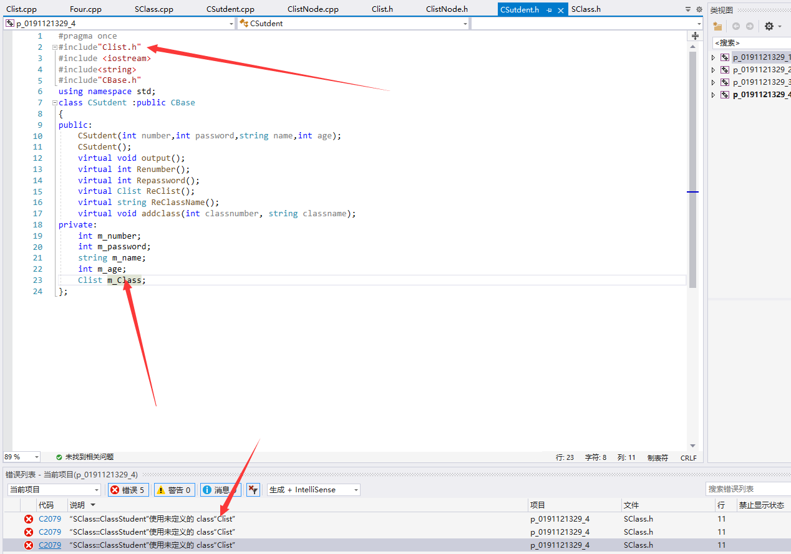Create a new folder in Class View
Screen dimensions: 791x554
[x=717, y=26]
